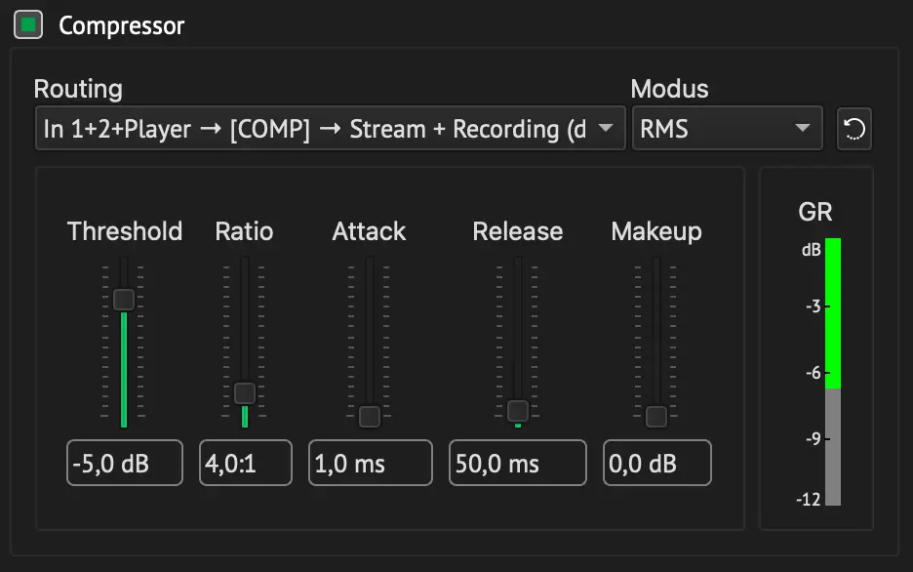Open the Routing dropdown

330,128
